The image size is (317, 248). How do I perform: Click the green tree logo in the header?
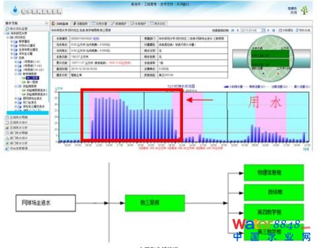point(304,10)
